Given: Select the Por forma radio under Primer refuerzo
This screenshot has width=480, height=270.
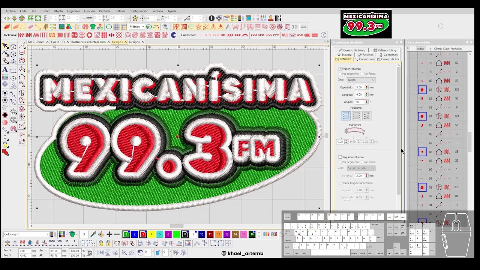Looking at the screenshot, I should click(362, 74).
